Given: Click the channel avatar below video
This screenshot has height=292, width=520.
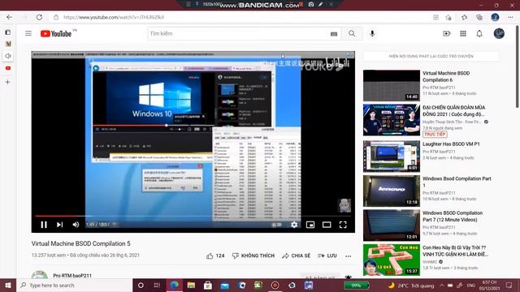Looking at the screenshot, I should point(40,275).
